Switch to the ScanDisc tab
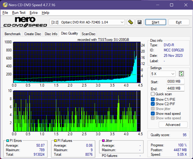The image size is (193, 159). click(89, 34)
